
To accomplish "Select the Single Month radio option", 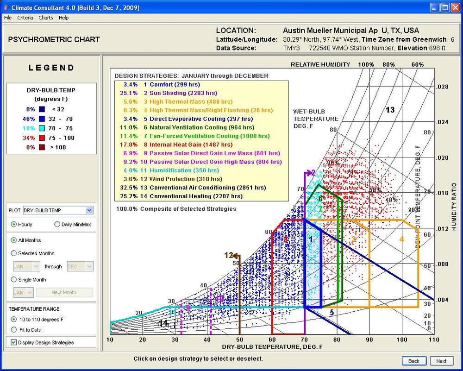I will pos(14,280).
